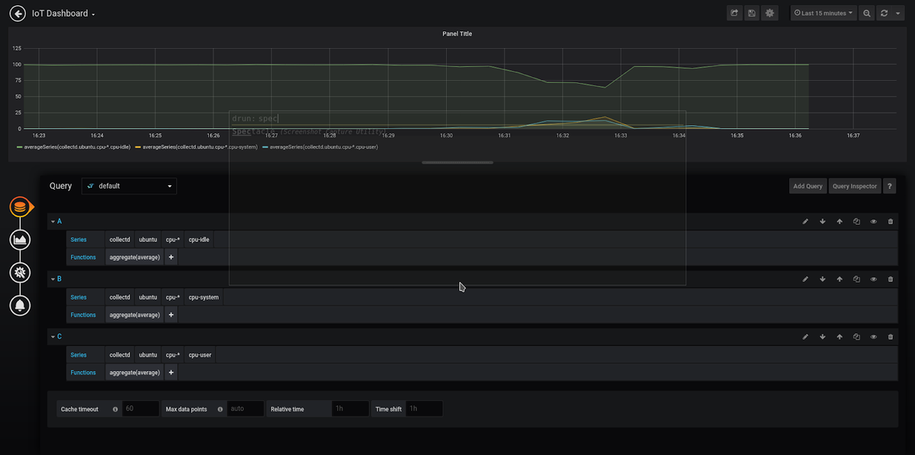
Task: Duplicate query A
Action: 856,222
